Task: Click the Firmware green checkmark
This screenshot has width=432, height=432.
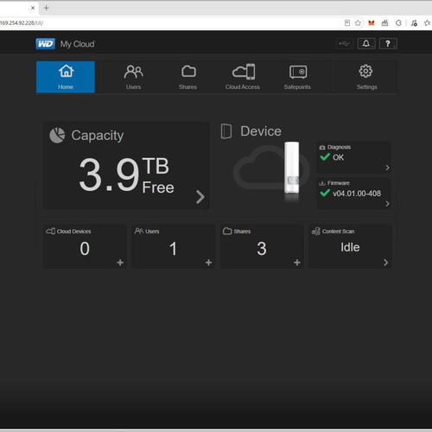Action: point(325,193)
